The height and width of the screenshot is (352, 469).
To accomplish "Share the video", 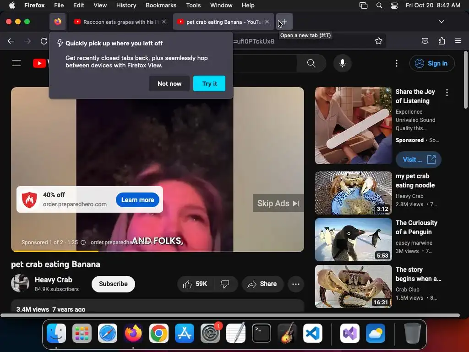I will pyautogui.click(x=262, y=284).
